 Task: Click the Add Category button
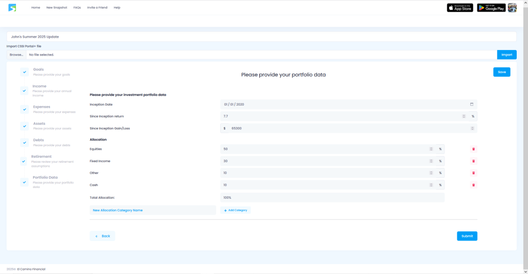pyautogui.click(x=236, y=210)
